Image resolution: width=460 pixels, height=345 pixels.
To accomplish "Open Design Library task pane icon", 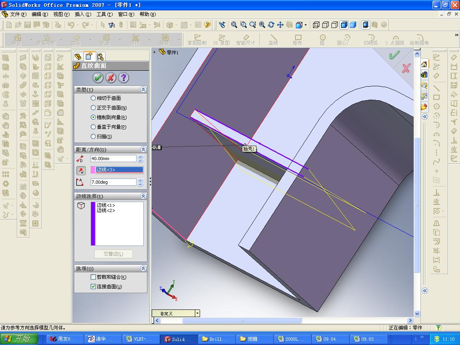I will pos(424,75).
